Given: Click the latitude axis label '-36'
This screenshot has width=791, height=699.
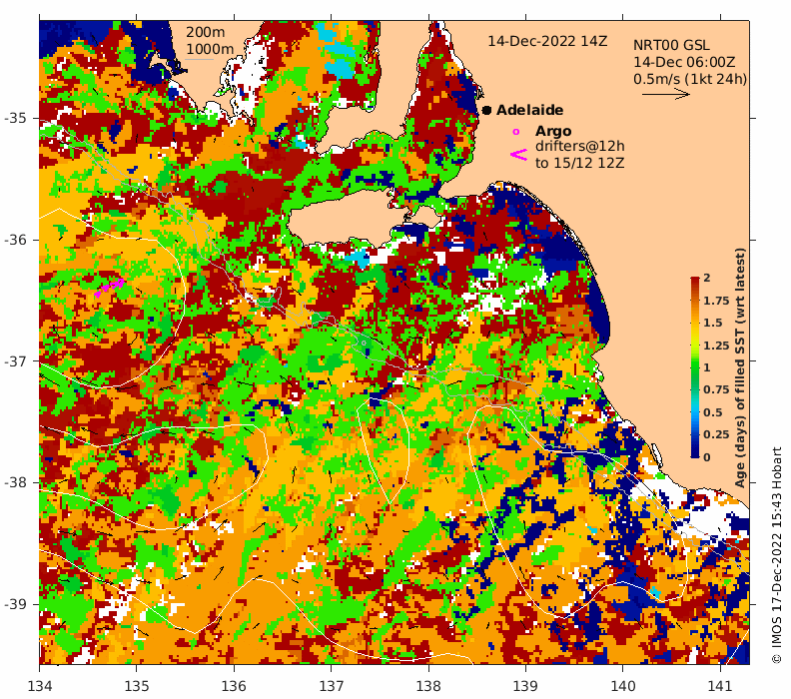Looking at the screenshot, I should 15,240.
